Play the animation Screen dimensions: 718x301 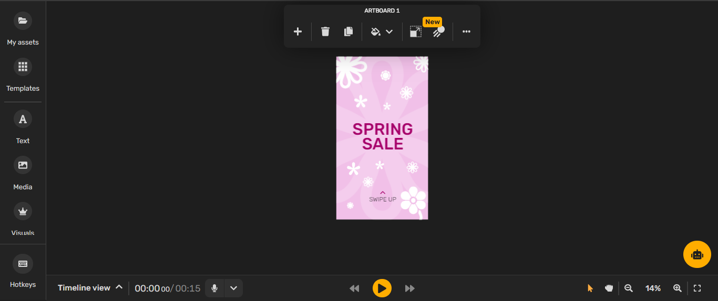382,288
